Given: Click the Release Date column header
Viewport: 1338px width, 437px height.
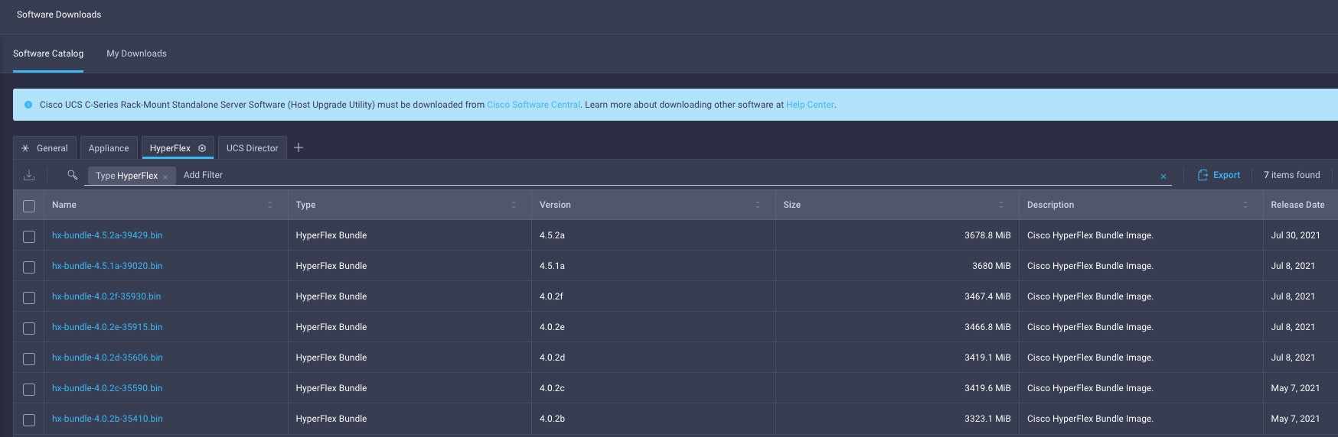Looking at the screenshot, I should 1297,205.
